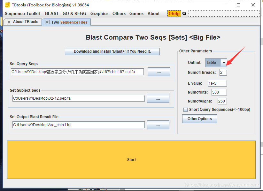Click the NumofAligns input field
263x191 pixels.
tap(222, 101)
